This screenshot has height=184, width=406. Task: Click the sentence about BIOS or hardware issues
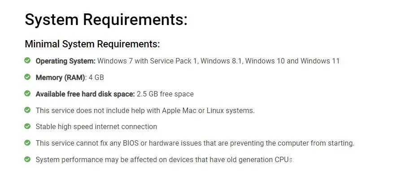pyautogui.click(x=195, y=143)
